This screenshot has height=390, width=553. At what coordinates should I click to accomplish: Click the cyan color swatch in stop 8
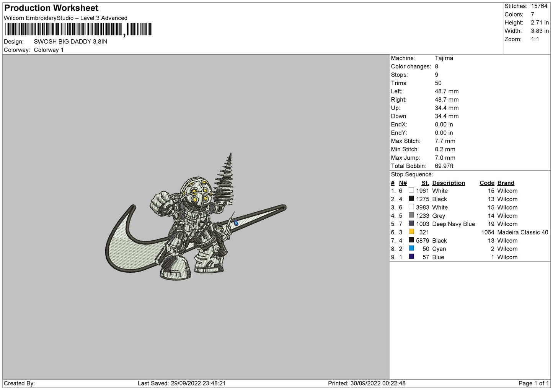(411, 248)
